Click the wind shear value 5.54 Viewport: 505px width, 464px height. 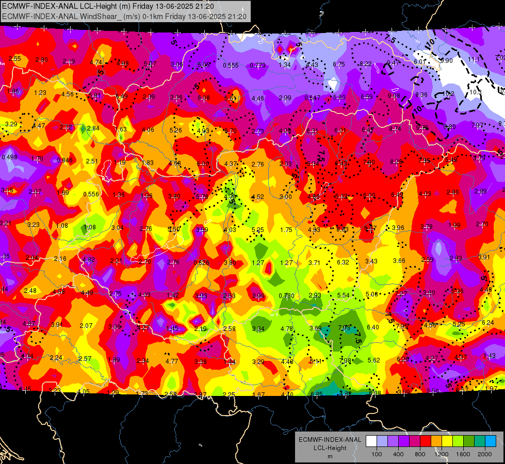[344, 295]
